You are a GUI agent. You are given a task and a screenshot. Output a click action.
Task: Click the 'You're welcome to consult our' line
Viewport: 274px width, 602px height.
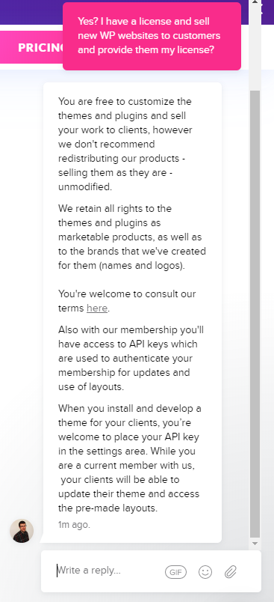coord(127,294)
